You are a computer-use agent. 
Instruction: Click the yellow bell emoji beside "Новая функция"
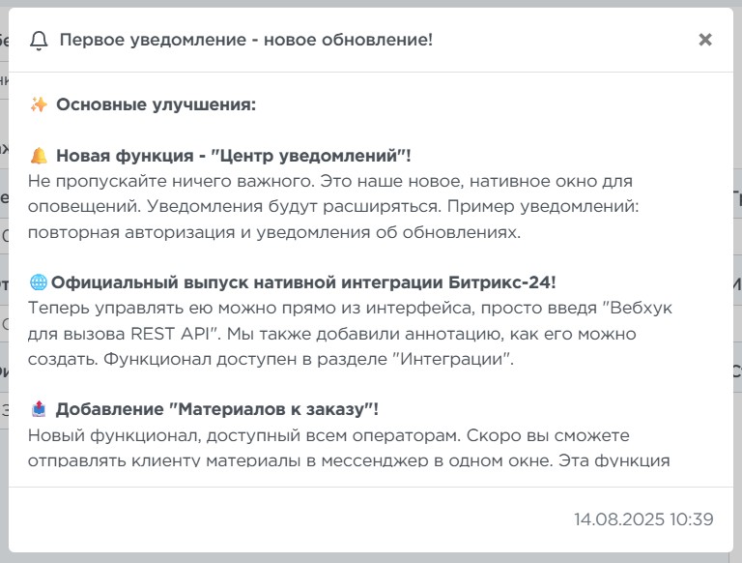click(x=39, y=156)
